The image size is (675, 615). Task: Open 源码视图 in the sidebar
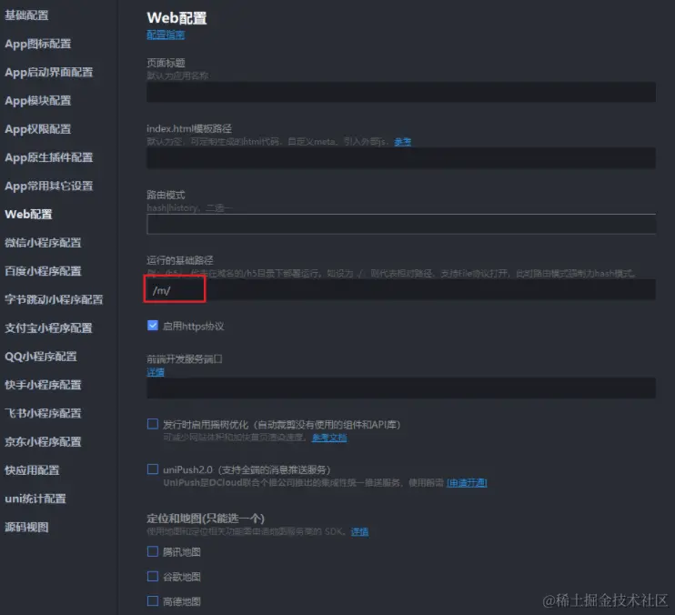(26, 527)
